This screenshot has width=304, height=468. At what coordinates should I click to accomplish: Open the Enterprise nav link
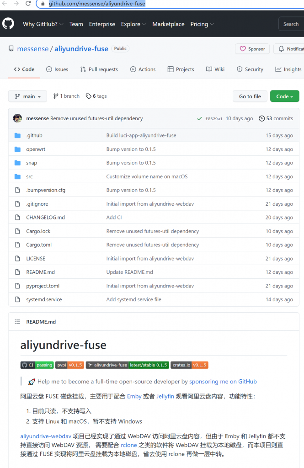point(102,24)
